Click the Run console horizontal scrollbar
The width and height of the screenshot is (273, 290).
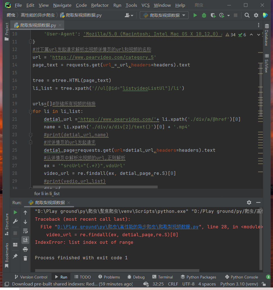click(117, 270)
